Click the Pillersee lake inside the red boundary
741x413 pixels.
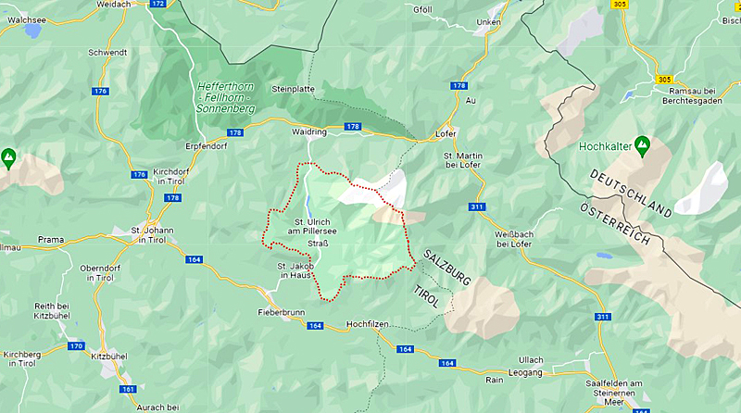(x=308, y=205)
